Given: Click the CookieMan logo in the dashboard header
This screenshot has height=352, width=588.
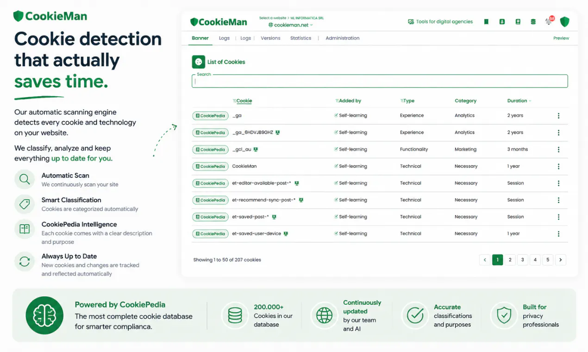Looking at the screenshot, I should pyautogui.click(x=219, y=22).
